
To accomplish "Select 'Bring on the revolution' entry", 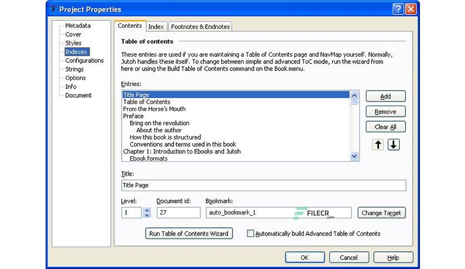I will 160,123.
